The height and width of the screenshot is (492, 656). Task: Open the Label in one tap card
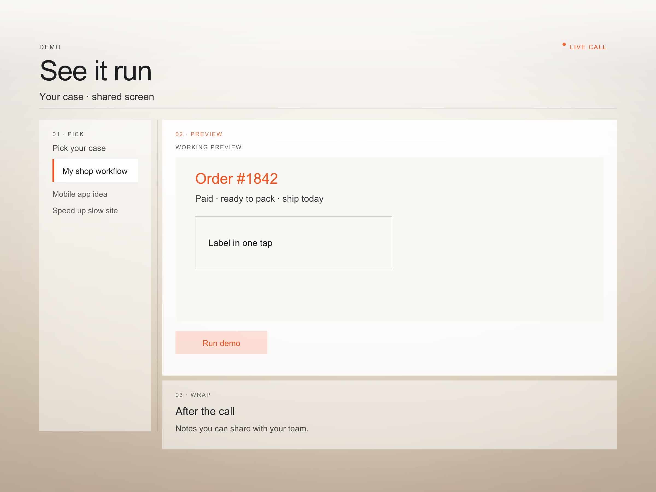tap(293, 243)
